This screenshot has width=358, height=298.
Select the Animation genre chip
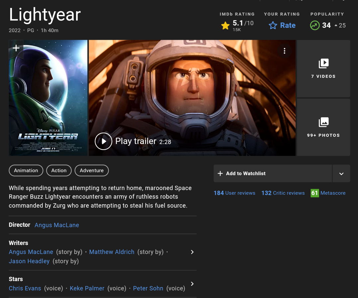pos(26,171)
